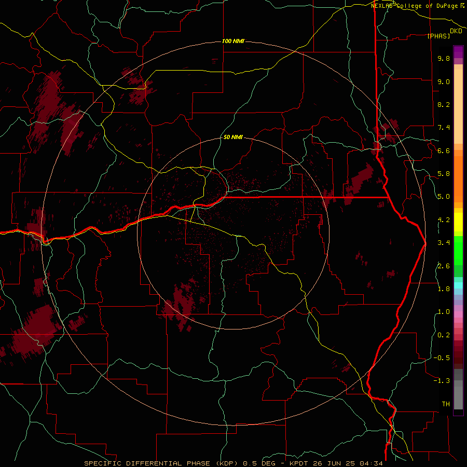The width and height of the screenshot is (467, 467).
Task: Pick the large peach segment of the color bar
Action: pos(458,106)
